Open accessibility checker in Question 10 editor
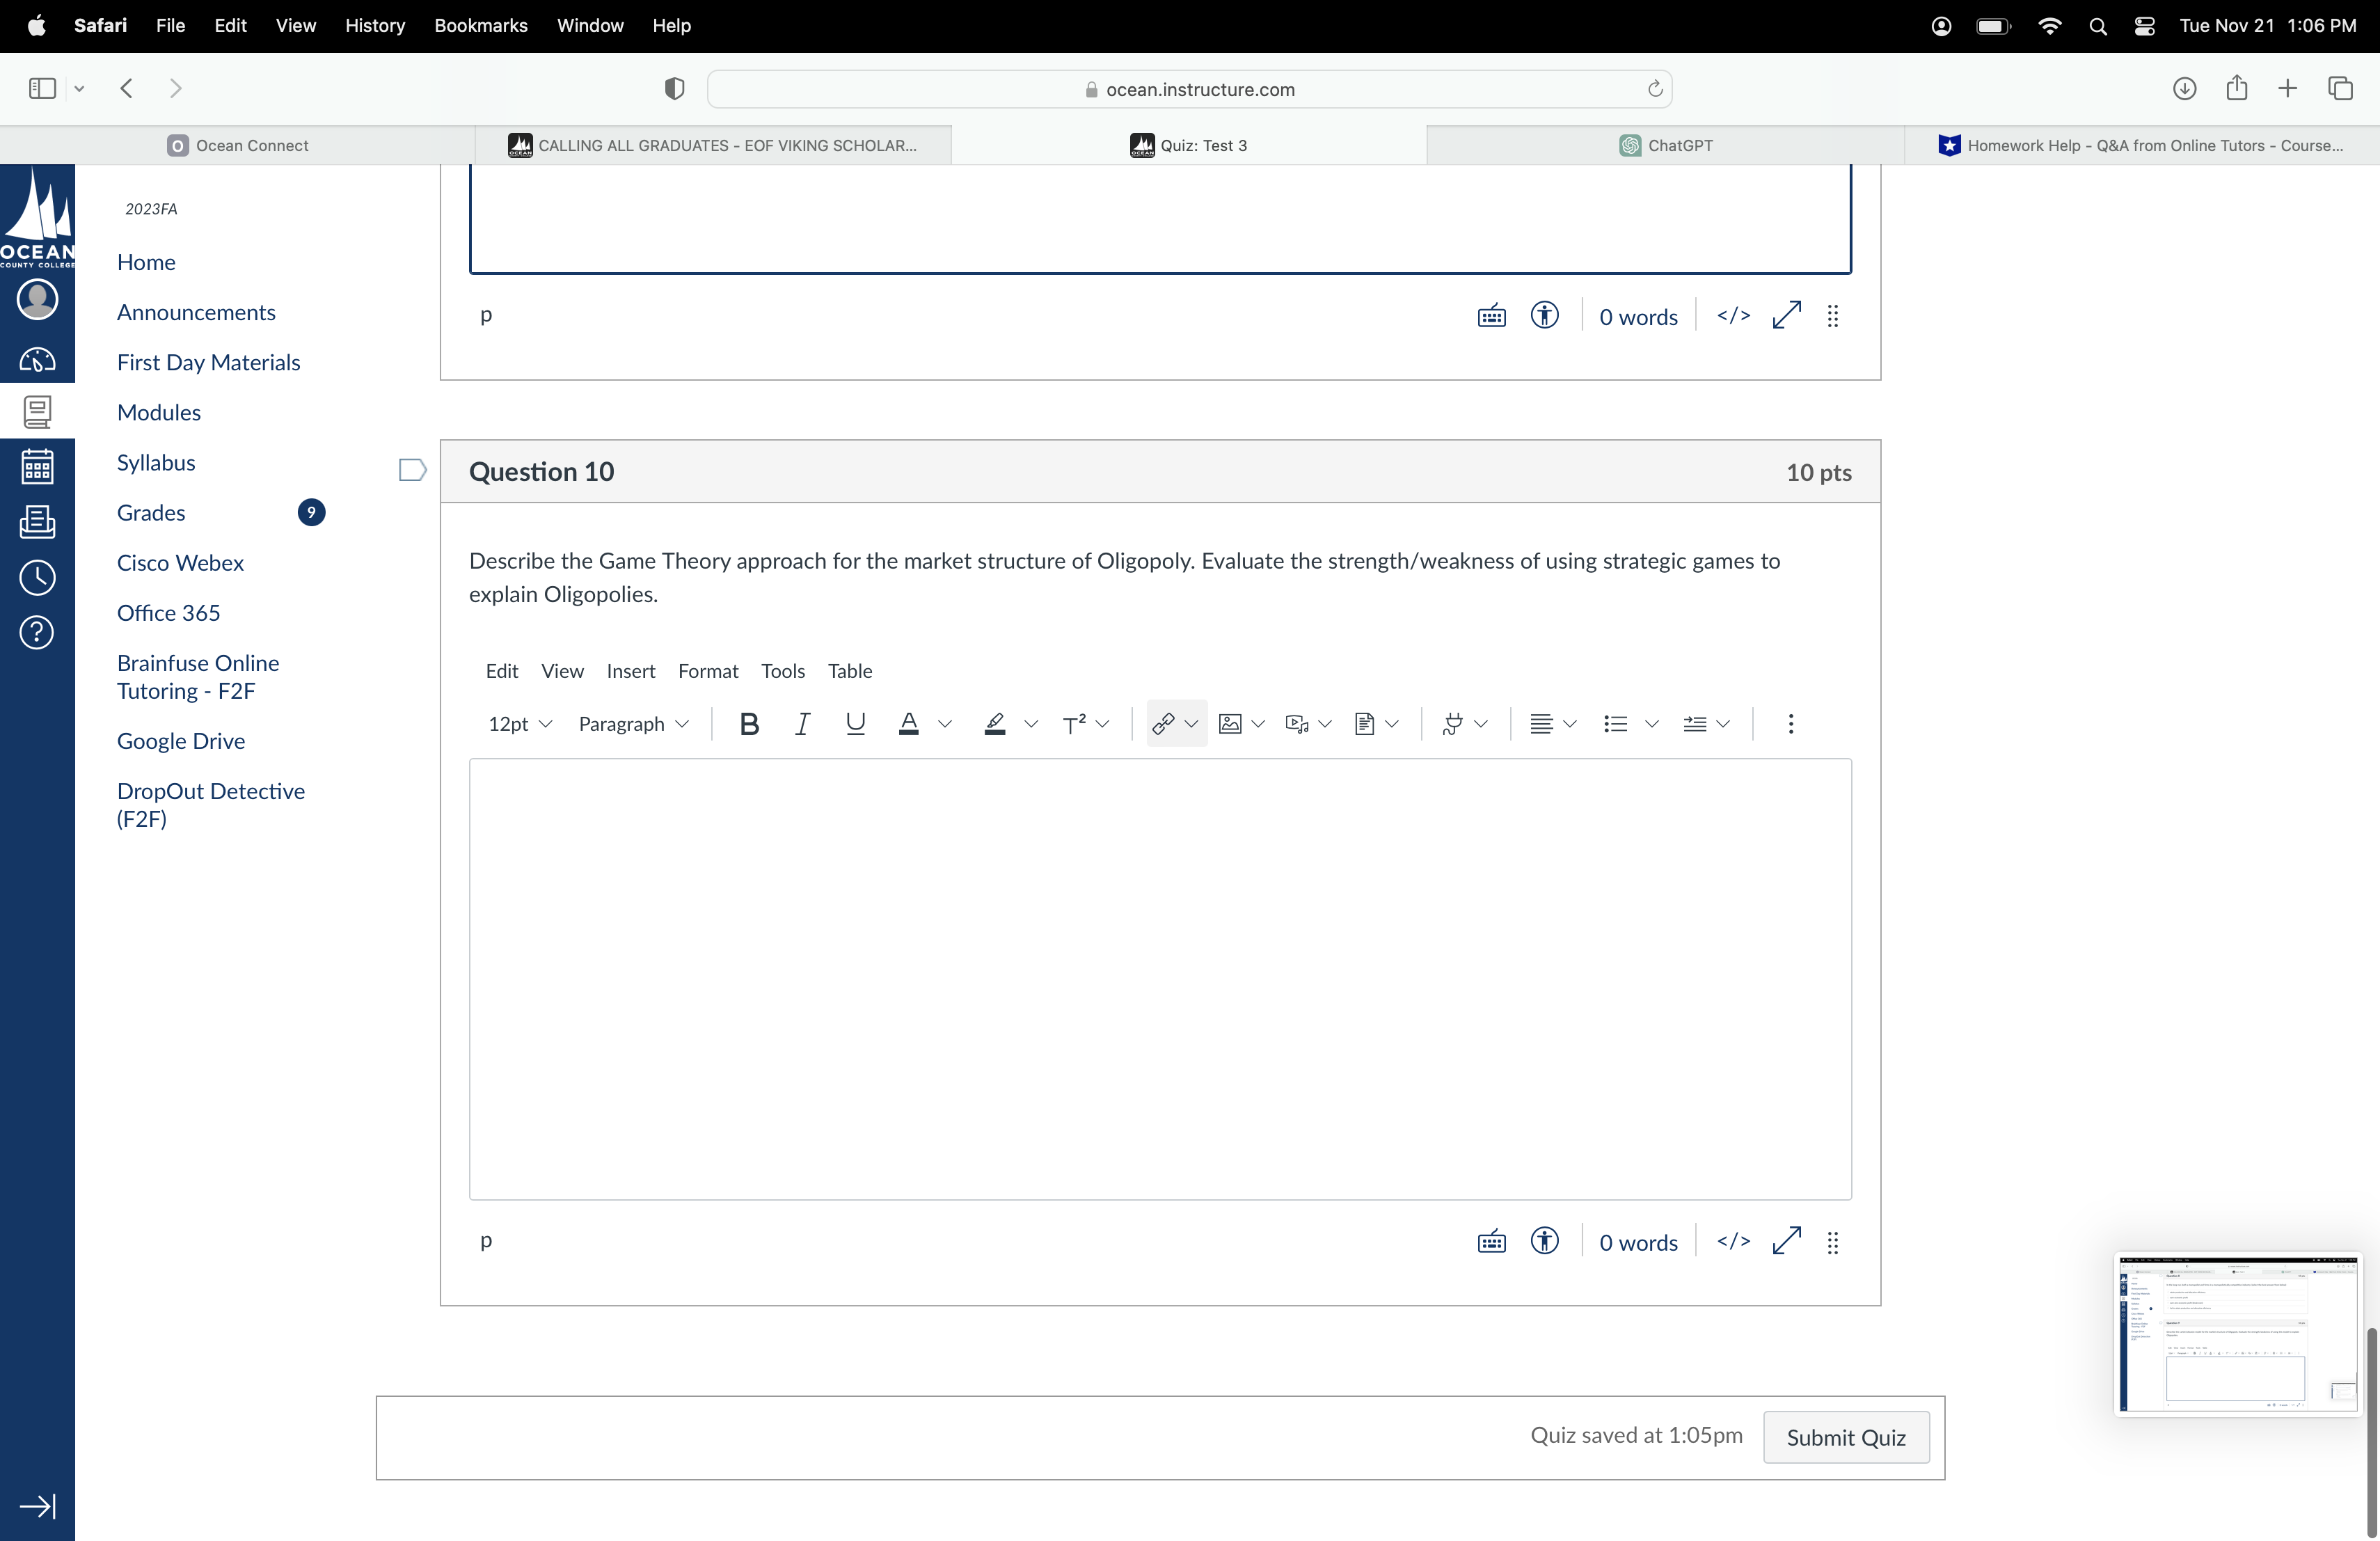 click(x=1544, y=1241)
